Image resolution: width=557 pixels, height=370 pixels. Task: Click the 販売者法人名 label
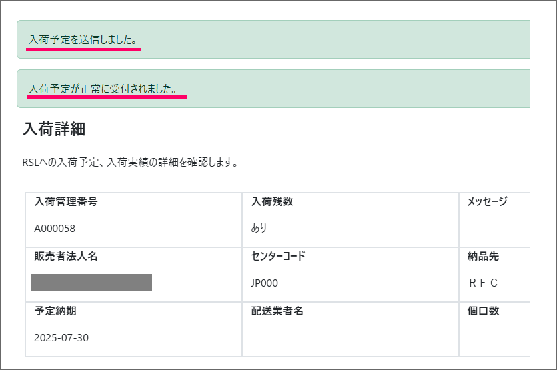66,256
